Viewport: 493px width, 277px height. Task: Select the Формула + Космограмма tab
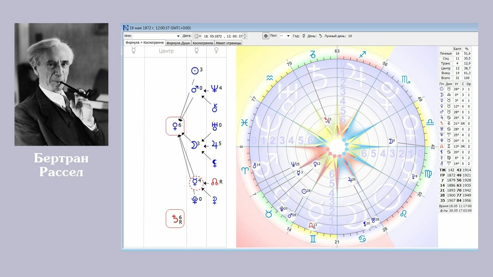tap(144, 43)
